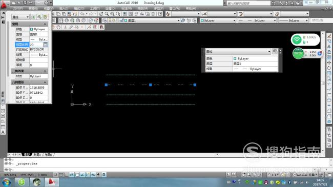Open object type dropdown in Properties palette
This screenshot has height=187, width=333.
tap(20, 17)
